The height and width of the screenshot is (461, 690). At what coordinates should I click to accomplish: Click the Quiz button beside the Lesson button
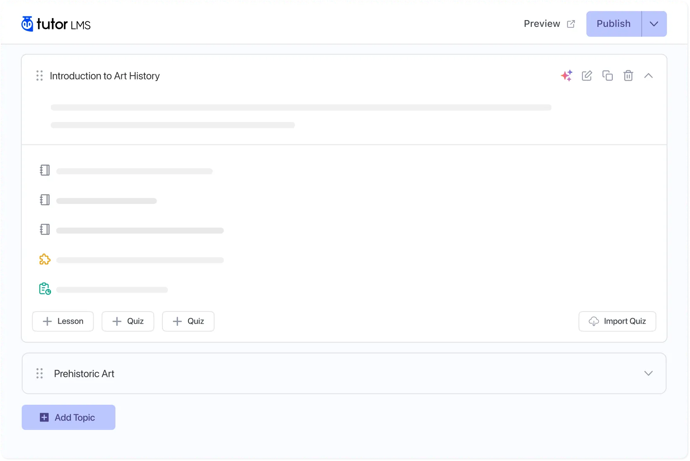(128, 321)
